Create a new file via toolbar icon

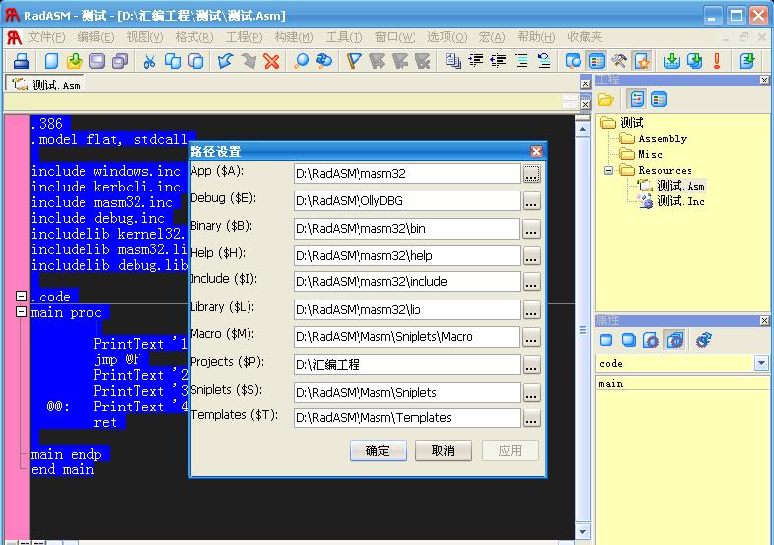(51, 61)
